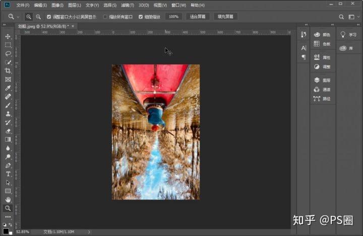Screen dimensions: 363x236
Task: Select the Blur tool
Action: click(8, 148)
